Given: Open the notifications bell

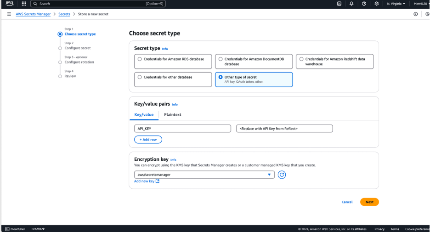Looking at the screenshot, I should click(x=351, y=4).
